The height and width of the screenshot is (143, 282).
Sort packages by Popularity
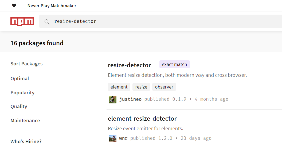[x=52, y=93]
